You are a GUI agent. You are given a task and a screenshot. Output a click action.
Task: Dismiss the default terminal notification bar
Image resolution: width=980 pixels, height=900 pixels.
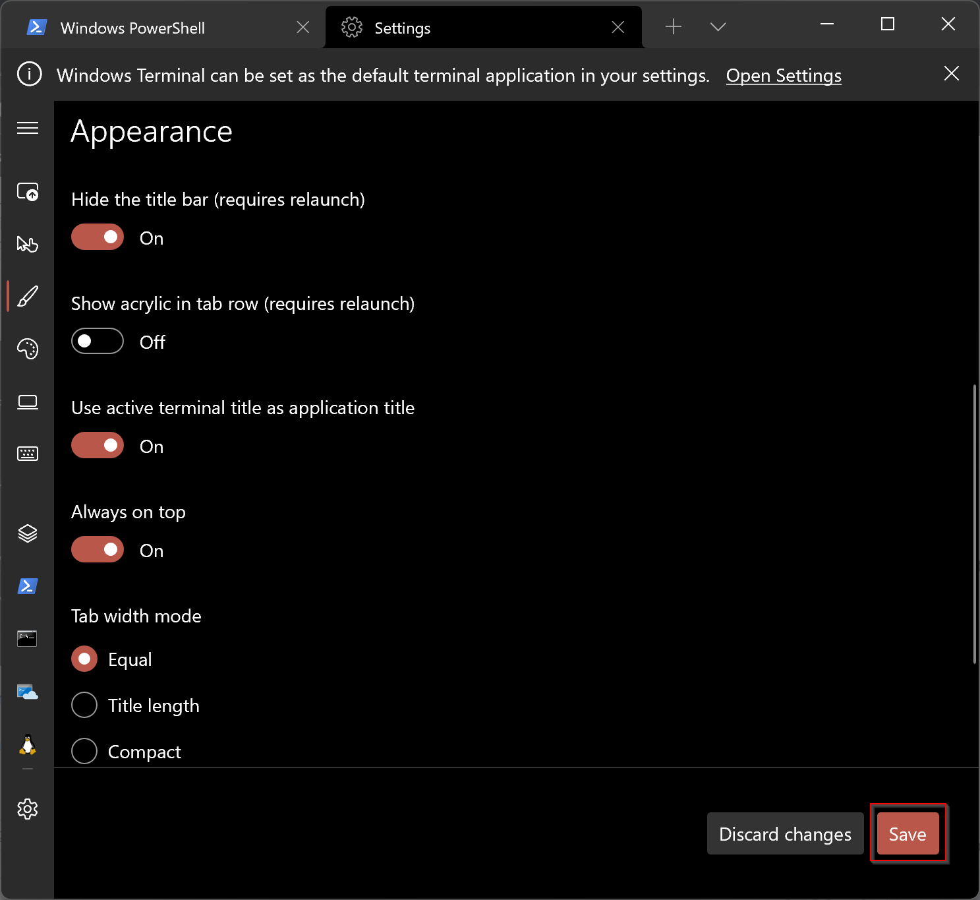pyautogui.click(x=951, y=73)
